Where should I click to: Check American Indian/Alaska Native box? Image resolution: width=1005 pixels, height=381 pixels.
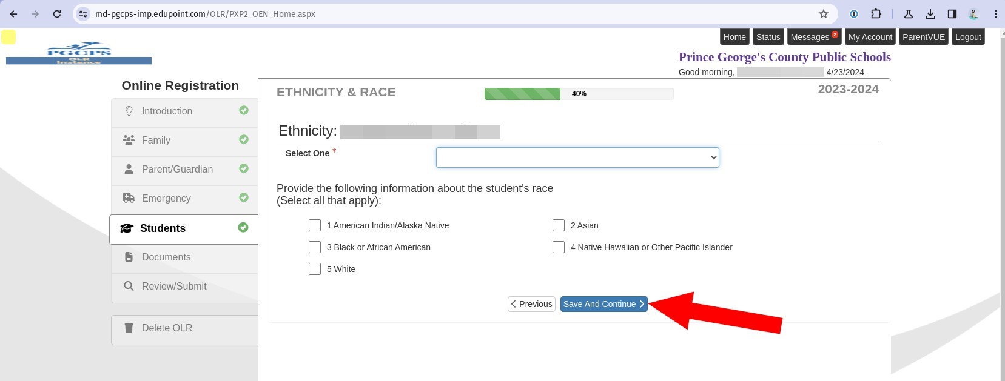pyautogui.click(x=315, y=225)
